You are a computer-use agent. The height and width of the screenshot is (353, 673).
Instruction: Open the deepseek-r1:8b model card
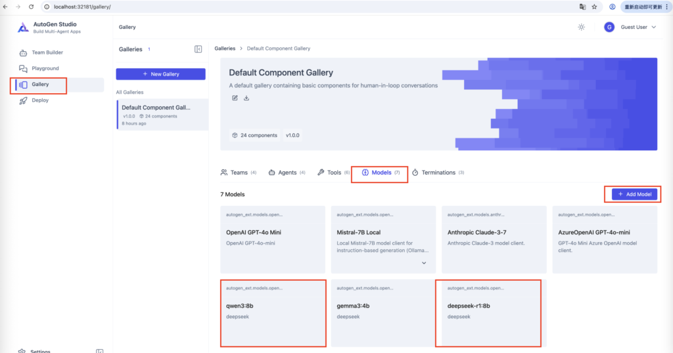pyautogui.click(x=494, y=313)
